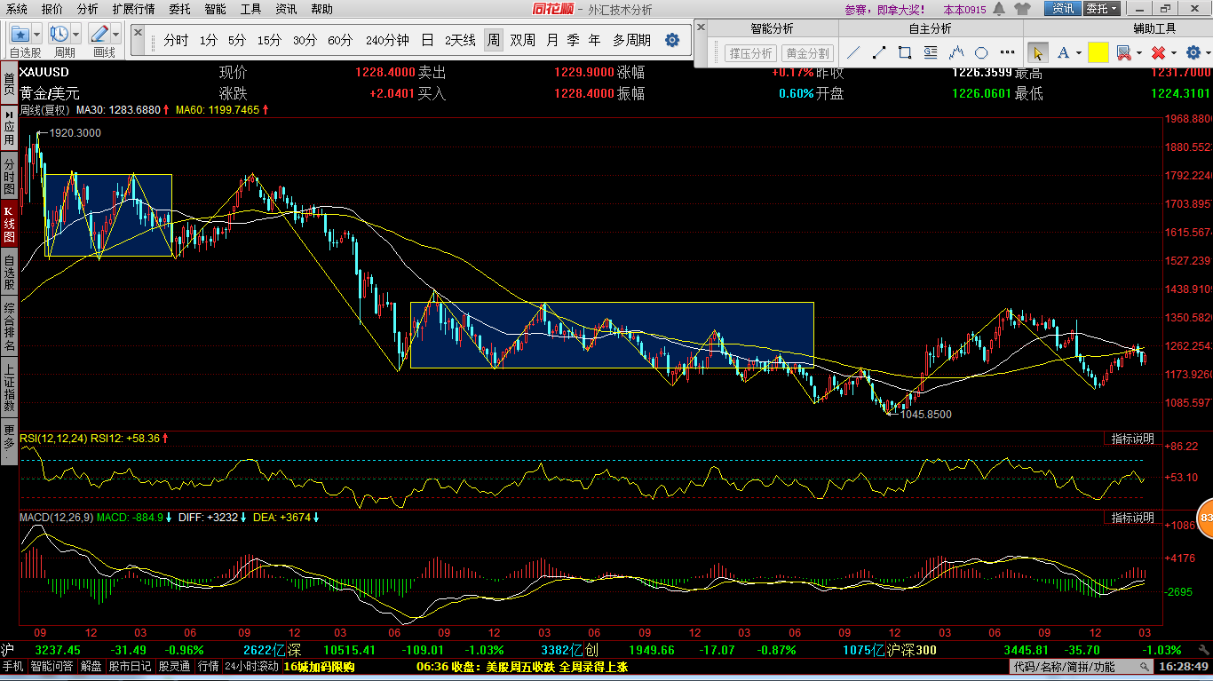Click the text A tool
The height and width of the screenshot is (681, 1213).
[x=1062, y=52]
